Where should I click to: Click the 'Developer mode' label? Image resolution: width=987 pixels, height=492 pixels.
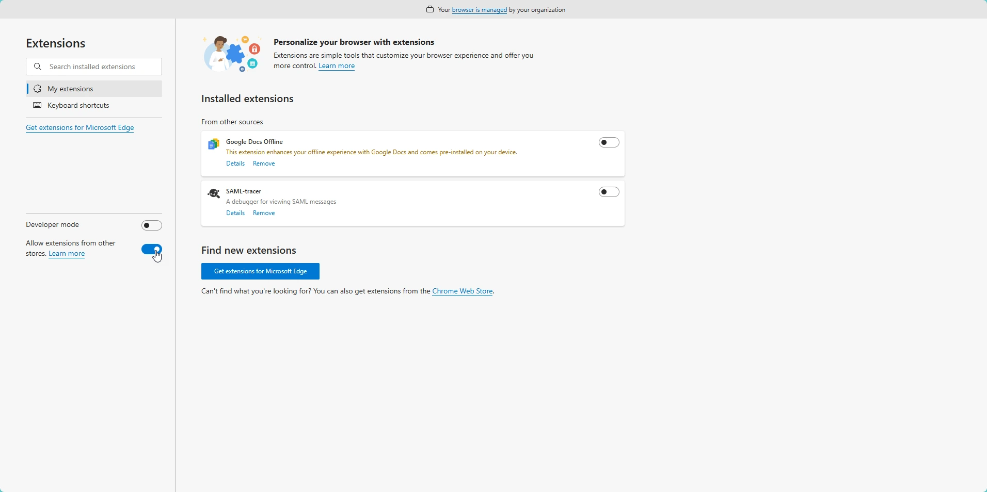[x=53, y=225]
